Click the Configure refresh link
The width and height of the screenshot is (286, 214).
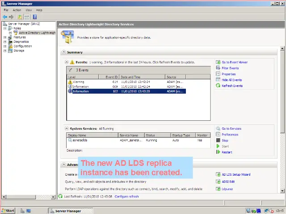126,197
